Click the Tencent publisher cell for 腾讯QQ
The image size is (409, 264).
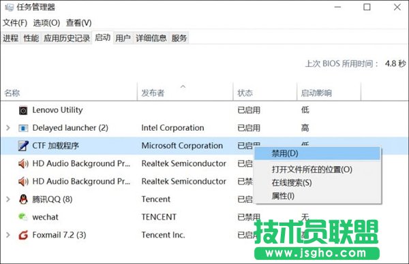tap(155, 199)
